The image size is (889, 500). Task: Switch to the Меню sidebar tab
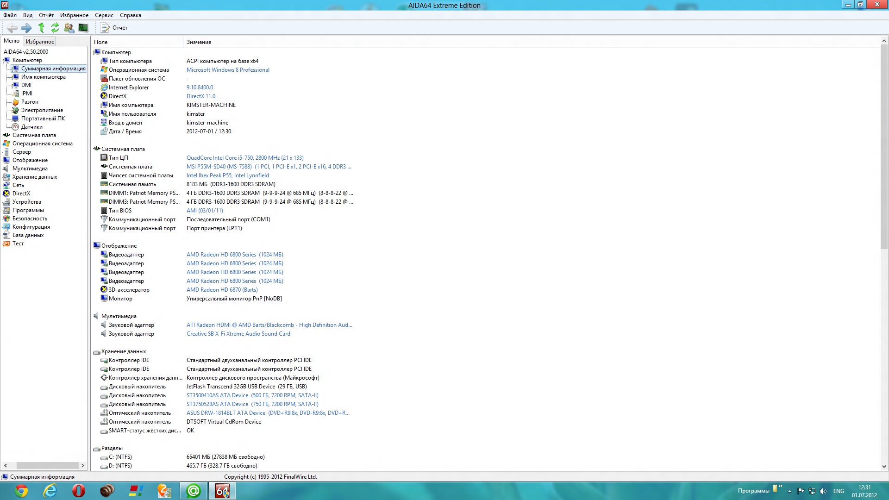pyautogui.click(x=12, y=41)
